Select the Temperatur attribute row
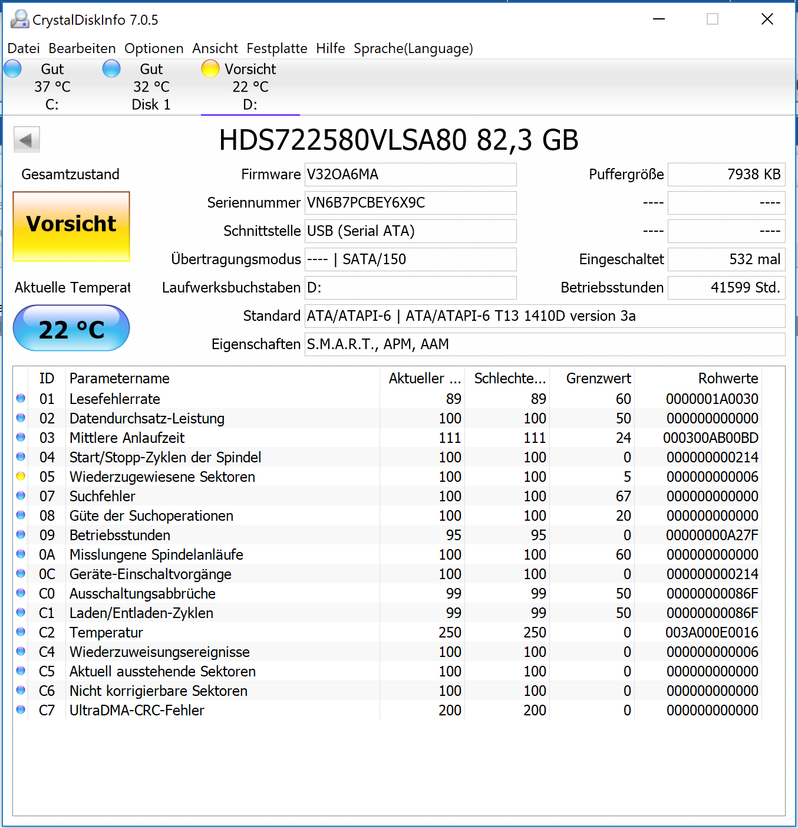The height and width of the screenshot is (828, 798). [387, 632]
